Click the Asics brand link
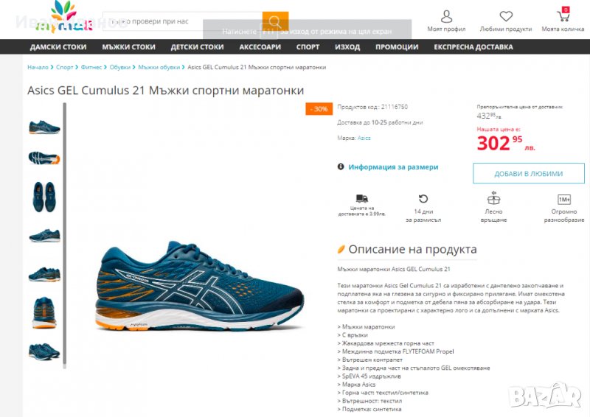 tap(364, 138)
